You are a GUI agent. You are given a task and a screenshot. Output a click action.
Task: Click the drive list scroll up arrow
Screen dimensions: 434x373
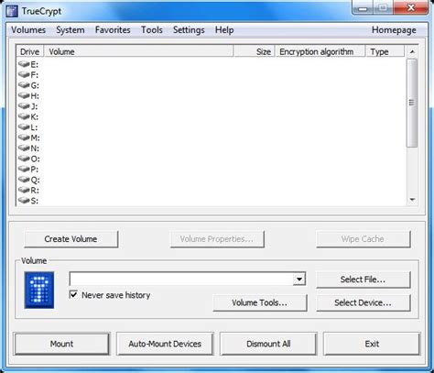click(412, 51)
